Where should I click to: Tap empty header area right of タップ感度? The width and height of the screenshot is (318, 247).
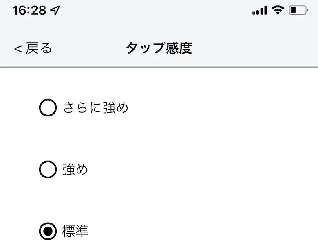[253, 48]
